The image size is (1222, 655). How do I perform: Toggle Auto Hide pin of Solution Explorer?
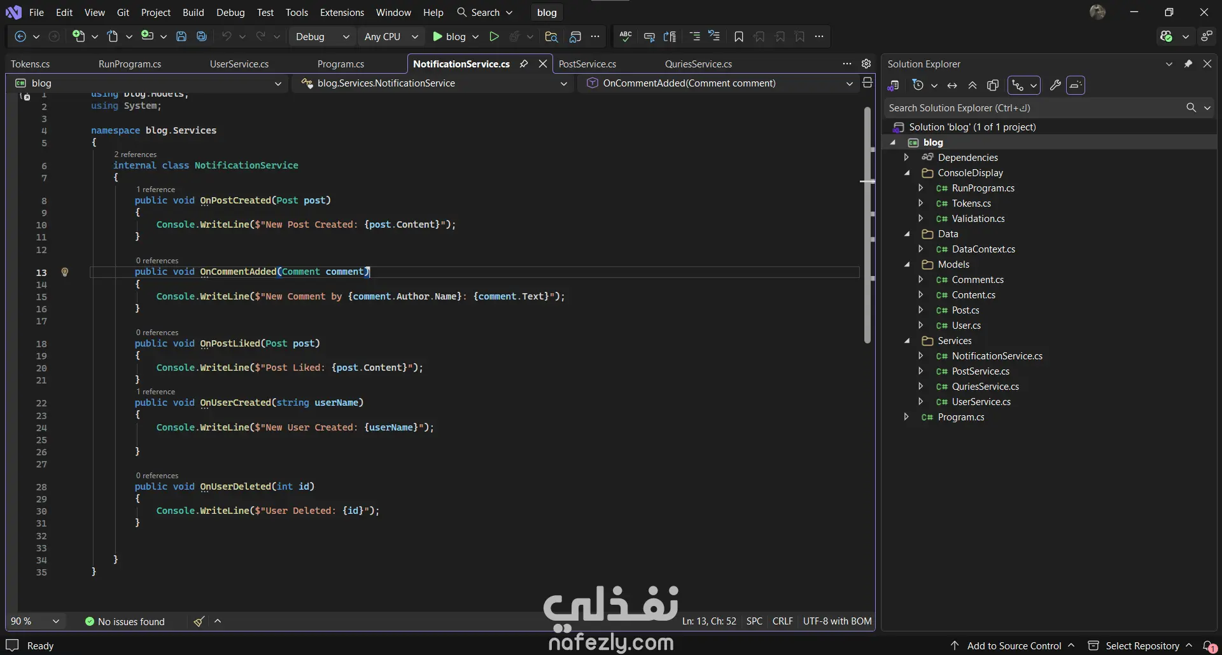[1188, 64]
